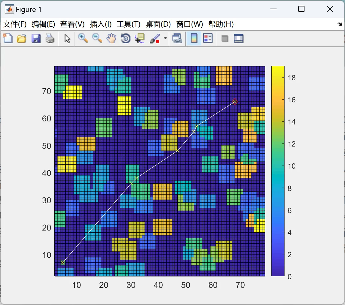
Task: Choose the Brush data tool
Action: coord(154,38)
